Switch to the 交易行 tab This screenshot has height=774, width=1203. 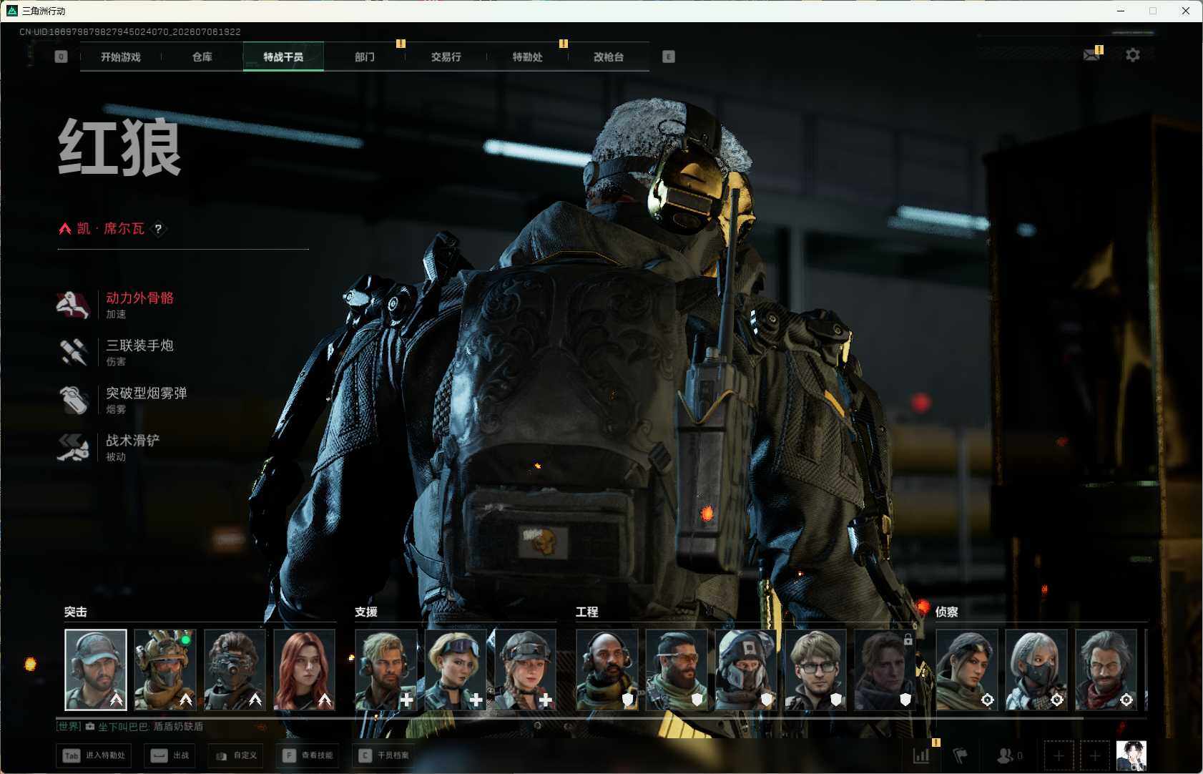446,57
